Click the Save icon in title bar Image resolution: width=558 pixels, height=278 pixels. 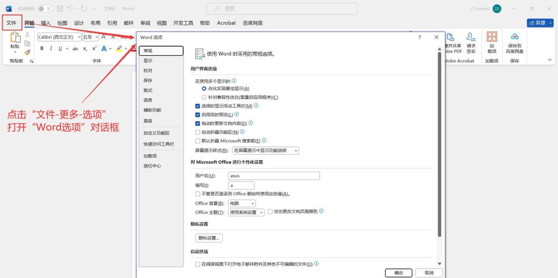(60, 9)
